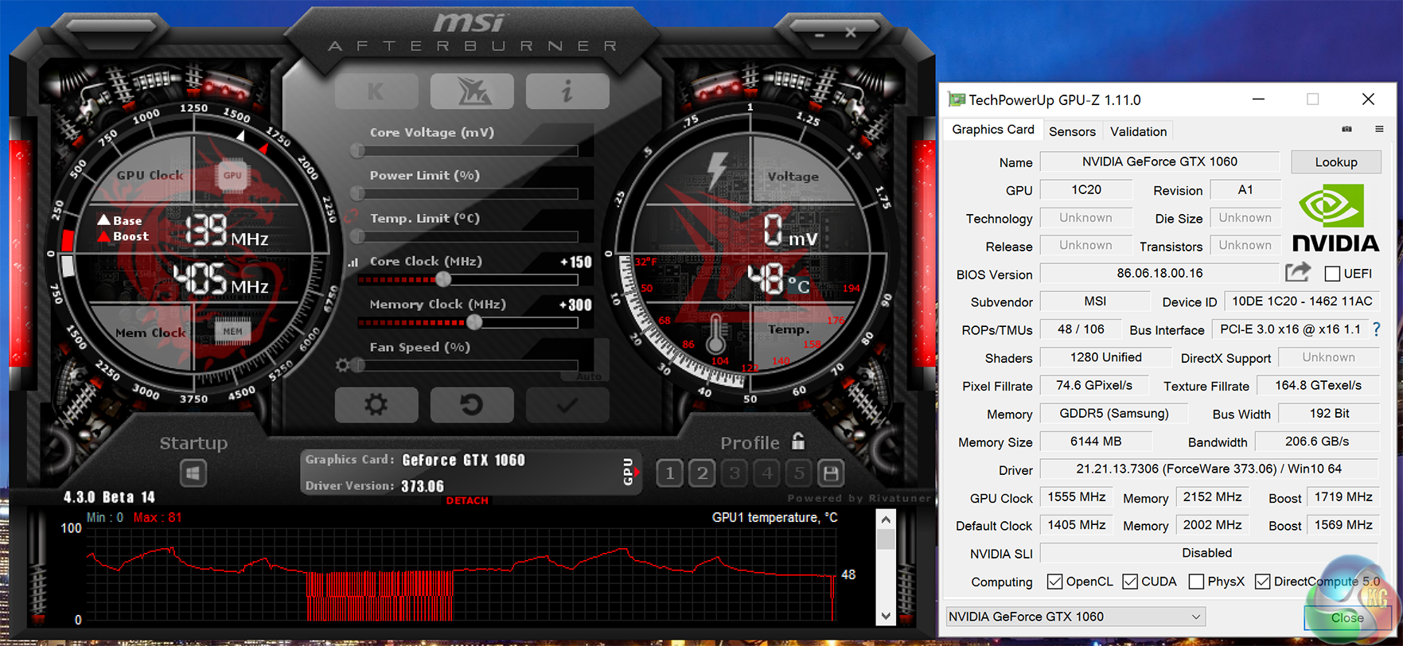Launch Kombustor with the K button
1403x646 pixels.
click(x=376, y=91)
